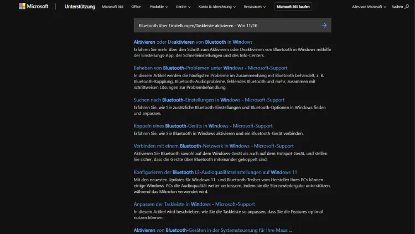
Task: Click the search magnifier icon
Action: tap(407, 7)
